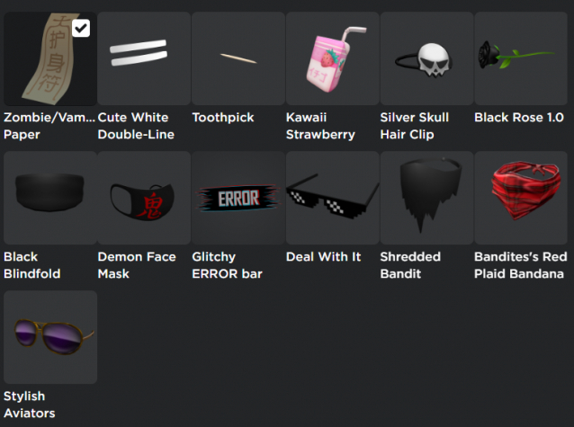The height and width of the screenshot is (427, 574).
Task: Open the Stylish Aviators name link
Action: 30,405
